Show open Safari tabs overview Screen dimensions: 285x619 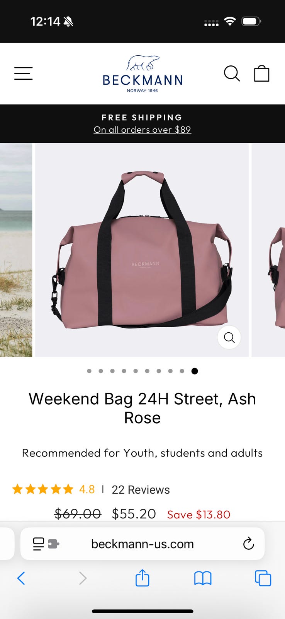(x=263, y=578)
